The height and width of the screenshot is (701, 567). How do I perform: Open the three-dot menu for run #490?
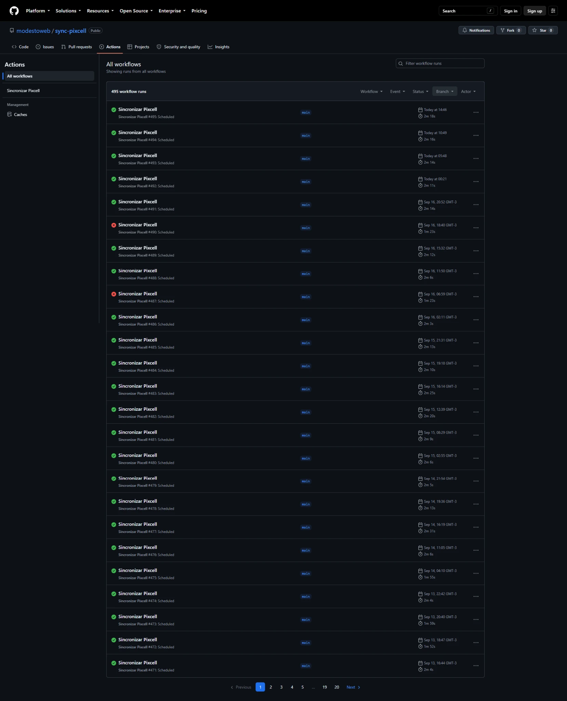click(x=476, y=228)
